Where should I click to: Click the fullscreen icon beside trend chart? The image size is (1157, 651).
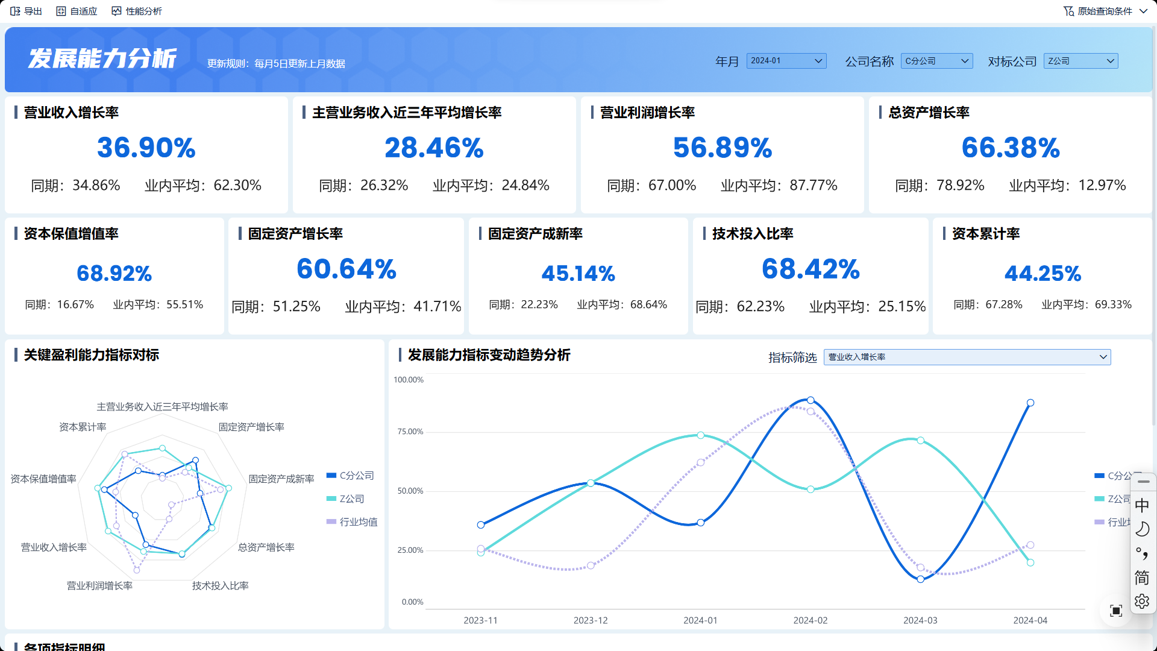[x=1116, y=611]
